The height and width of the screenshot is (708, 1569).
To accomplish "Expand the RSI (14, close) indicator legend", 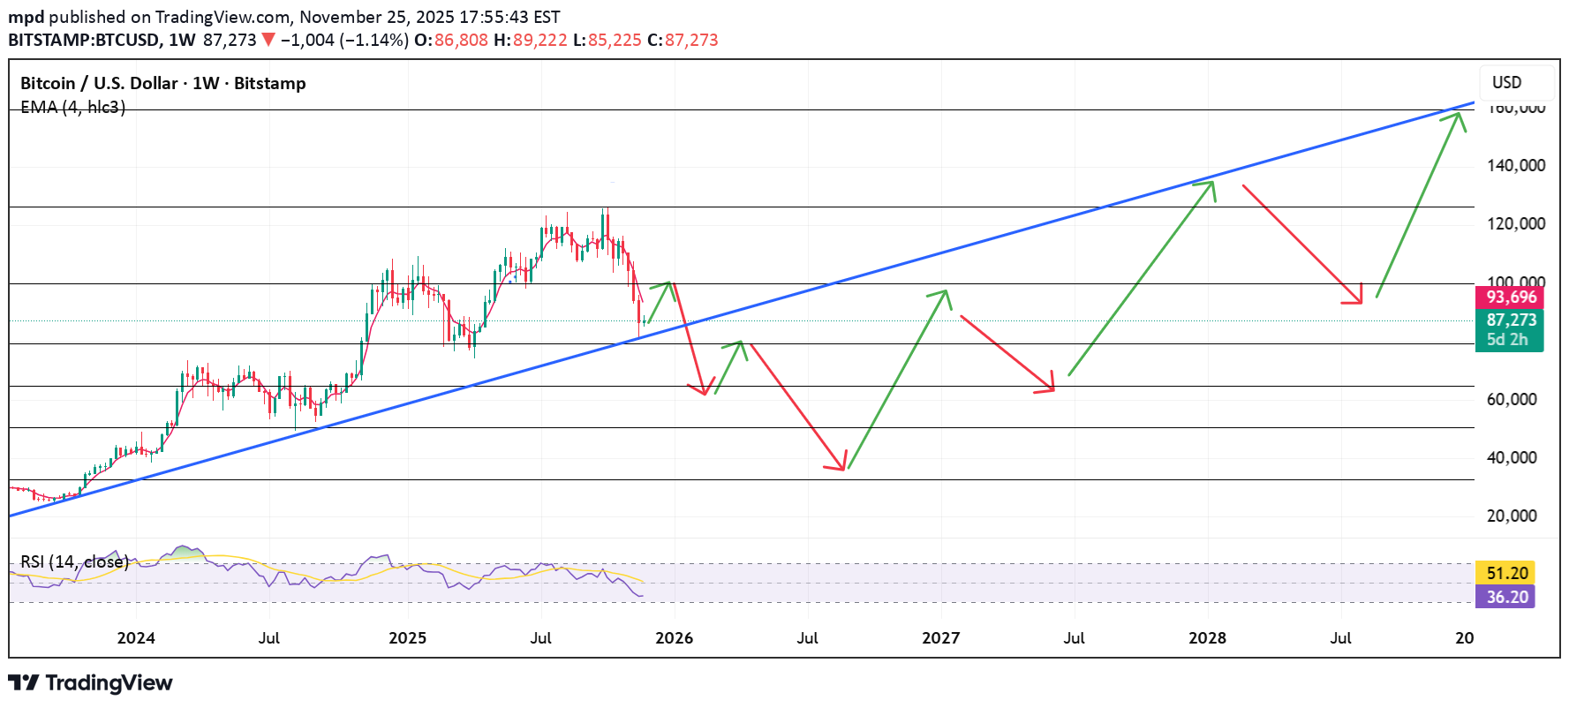I will [74, 561].
